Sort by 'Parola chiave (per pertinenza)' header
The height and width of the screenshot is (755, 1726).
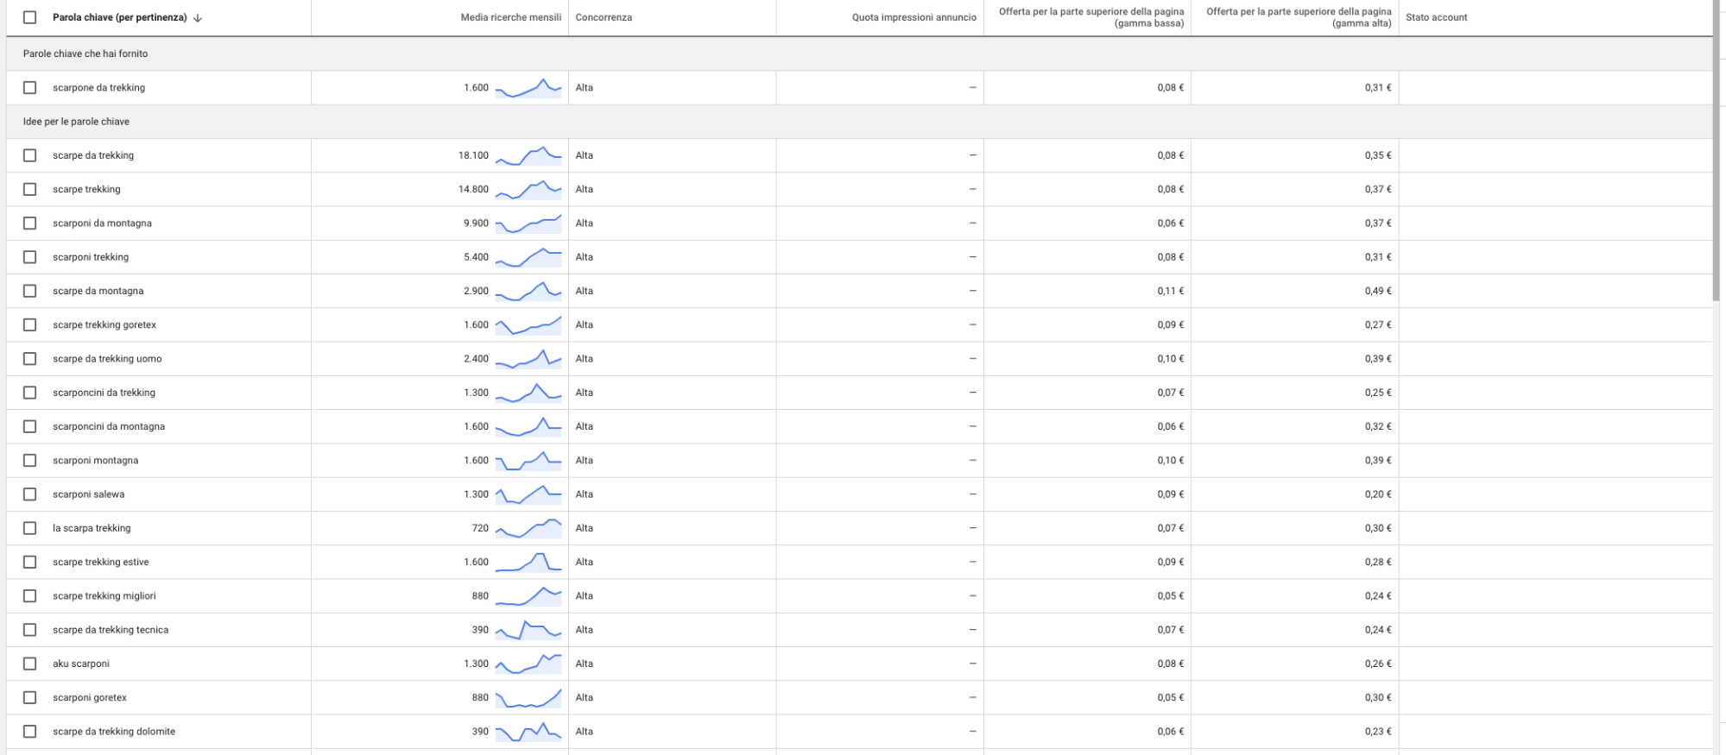click(120, 17)
